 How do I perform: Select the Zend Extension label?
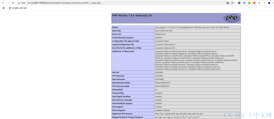[119, 79]
